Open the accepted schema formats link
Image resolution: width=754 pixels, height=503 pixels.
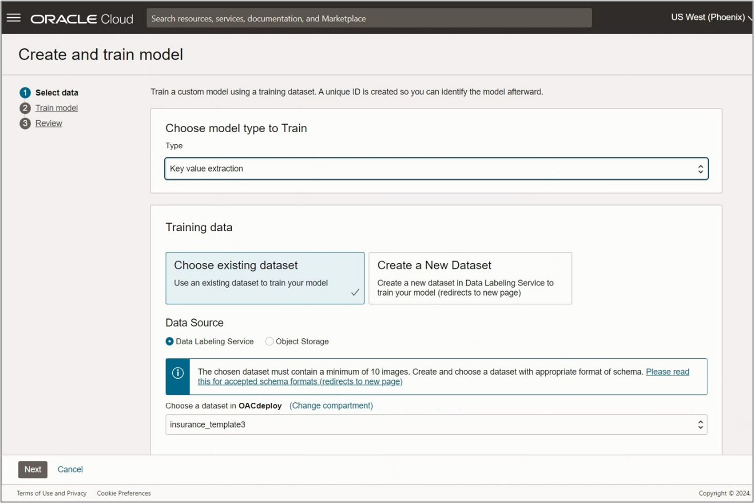coord(299,381)
